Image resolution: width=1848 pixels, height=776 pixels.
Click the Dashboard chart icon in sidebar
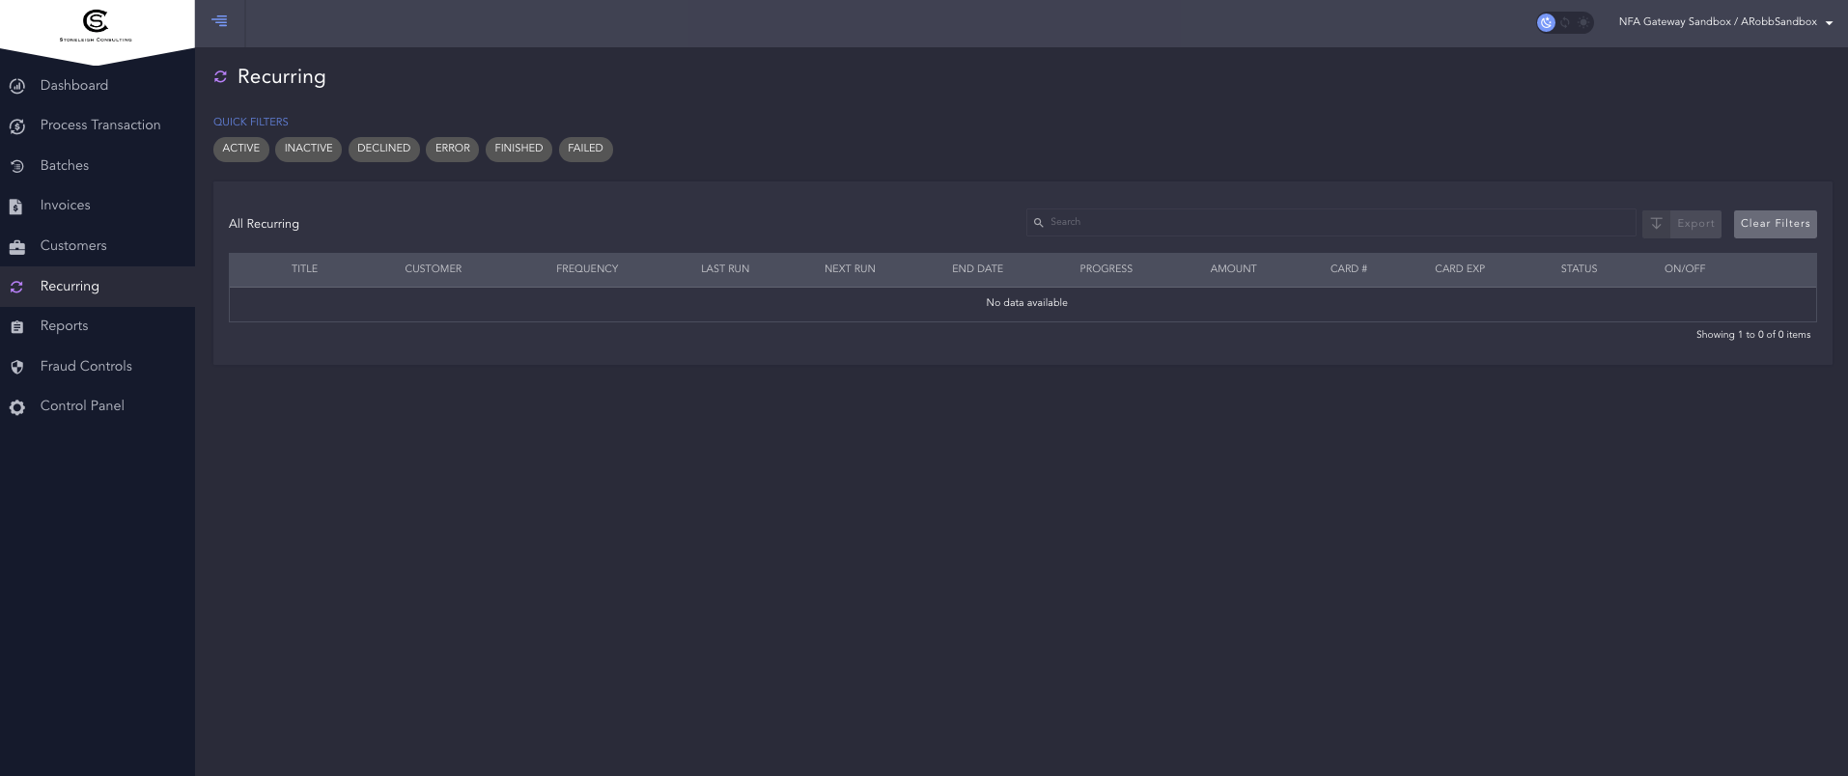tap(16, 86)
